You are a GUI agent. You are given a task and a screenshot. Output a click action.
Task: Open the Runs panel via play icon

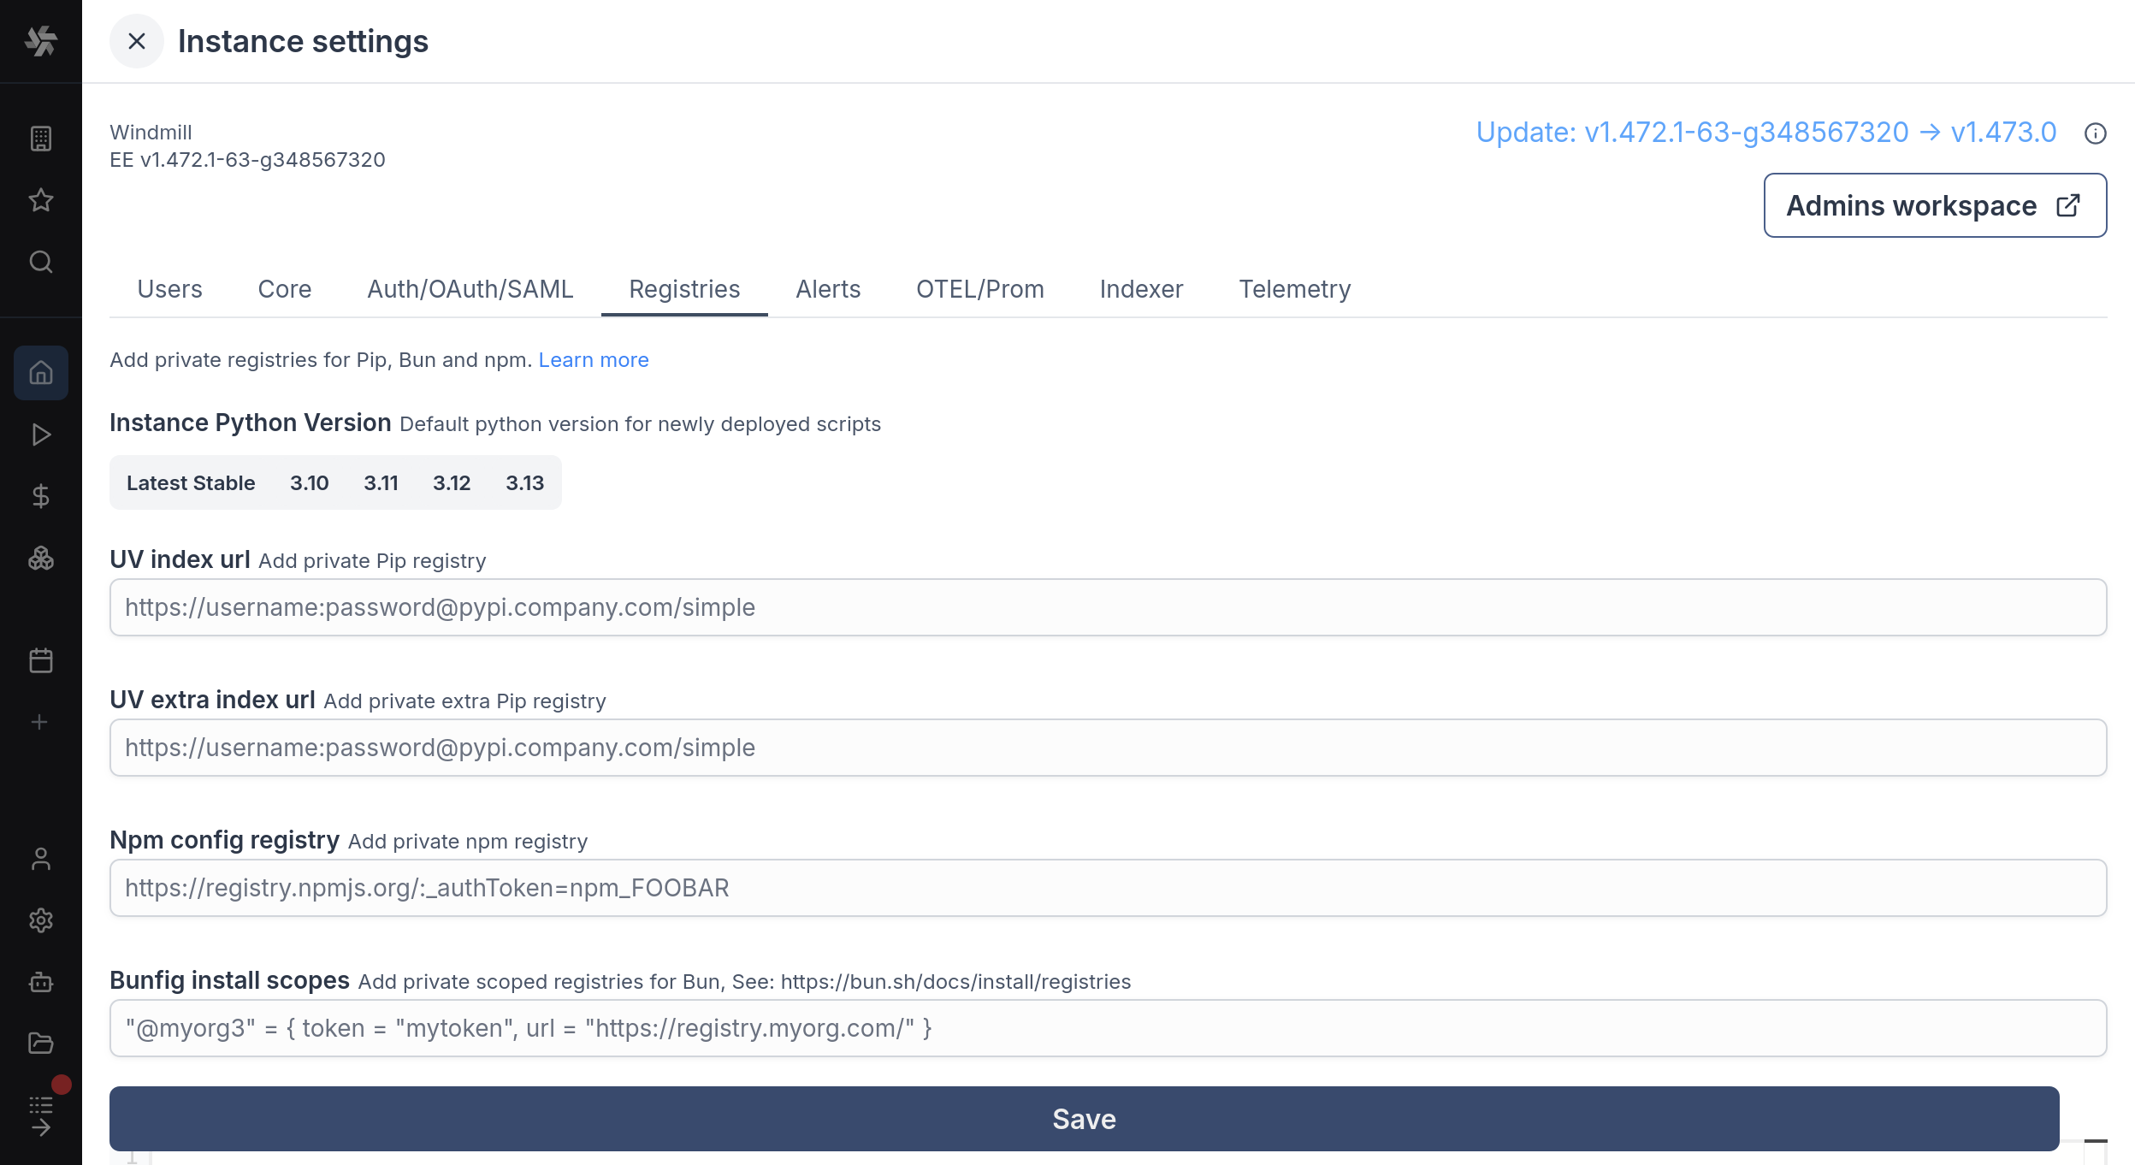point(40,435)
